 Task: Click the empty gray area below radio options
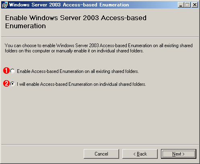[x=100, y=116]
